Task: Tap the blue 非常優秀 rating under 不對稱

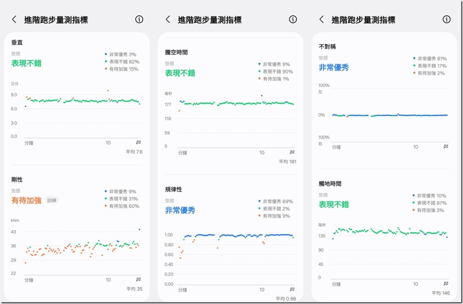Action: coord(334,67)
